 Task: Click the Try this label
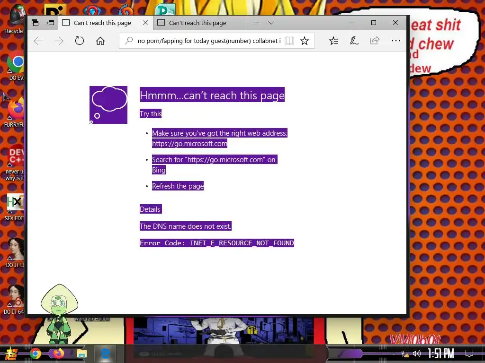click(x=151, y=113)
